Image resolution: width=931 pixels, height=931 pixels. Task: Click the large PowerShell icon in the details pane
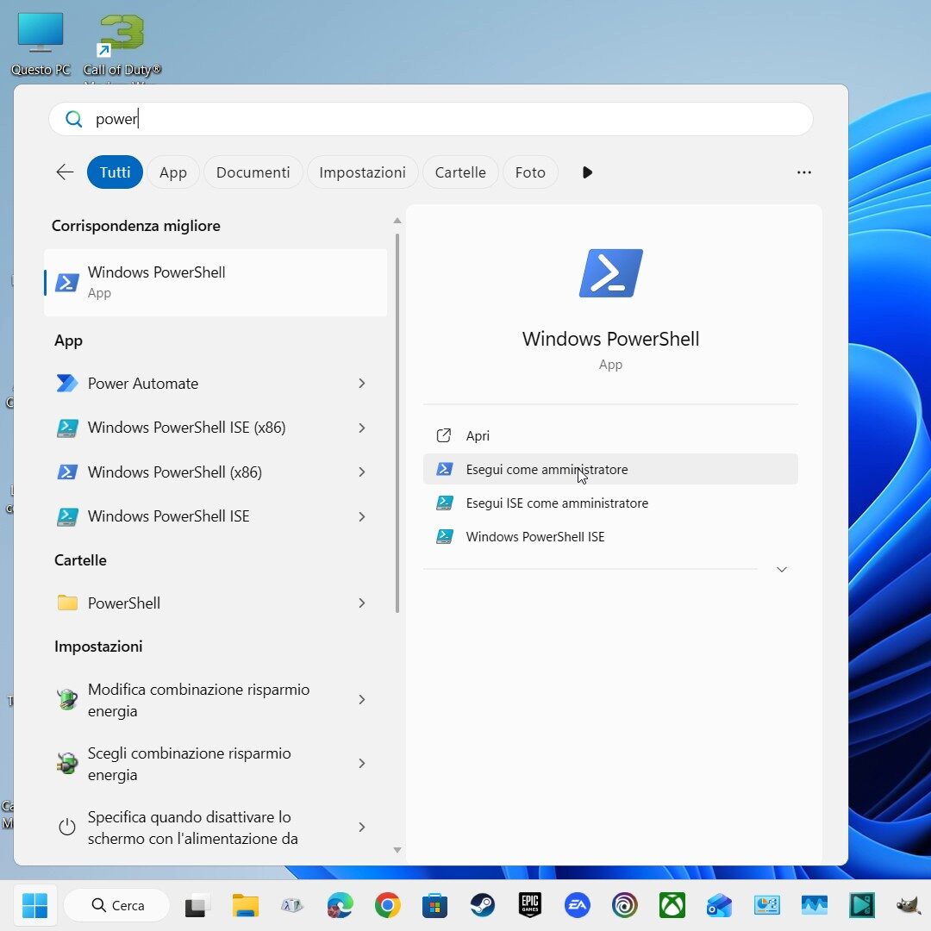(x=611, y=273)
